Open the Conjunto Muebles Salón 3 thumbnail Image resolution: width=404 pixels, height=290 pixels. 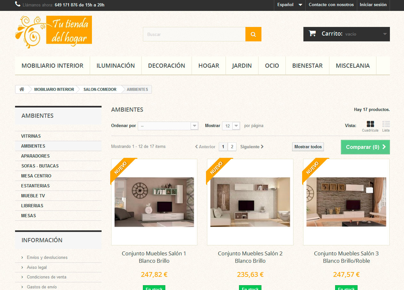346,202
